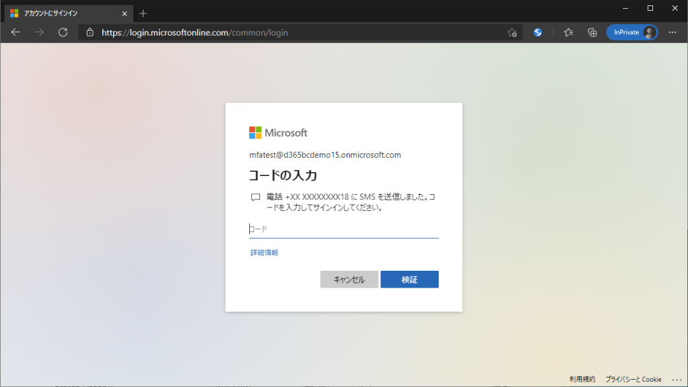The width and height of the screenshot is (688, 387).
Task: Click the browser forward arrow
Action: pos(39,32)
